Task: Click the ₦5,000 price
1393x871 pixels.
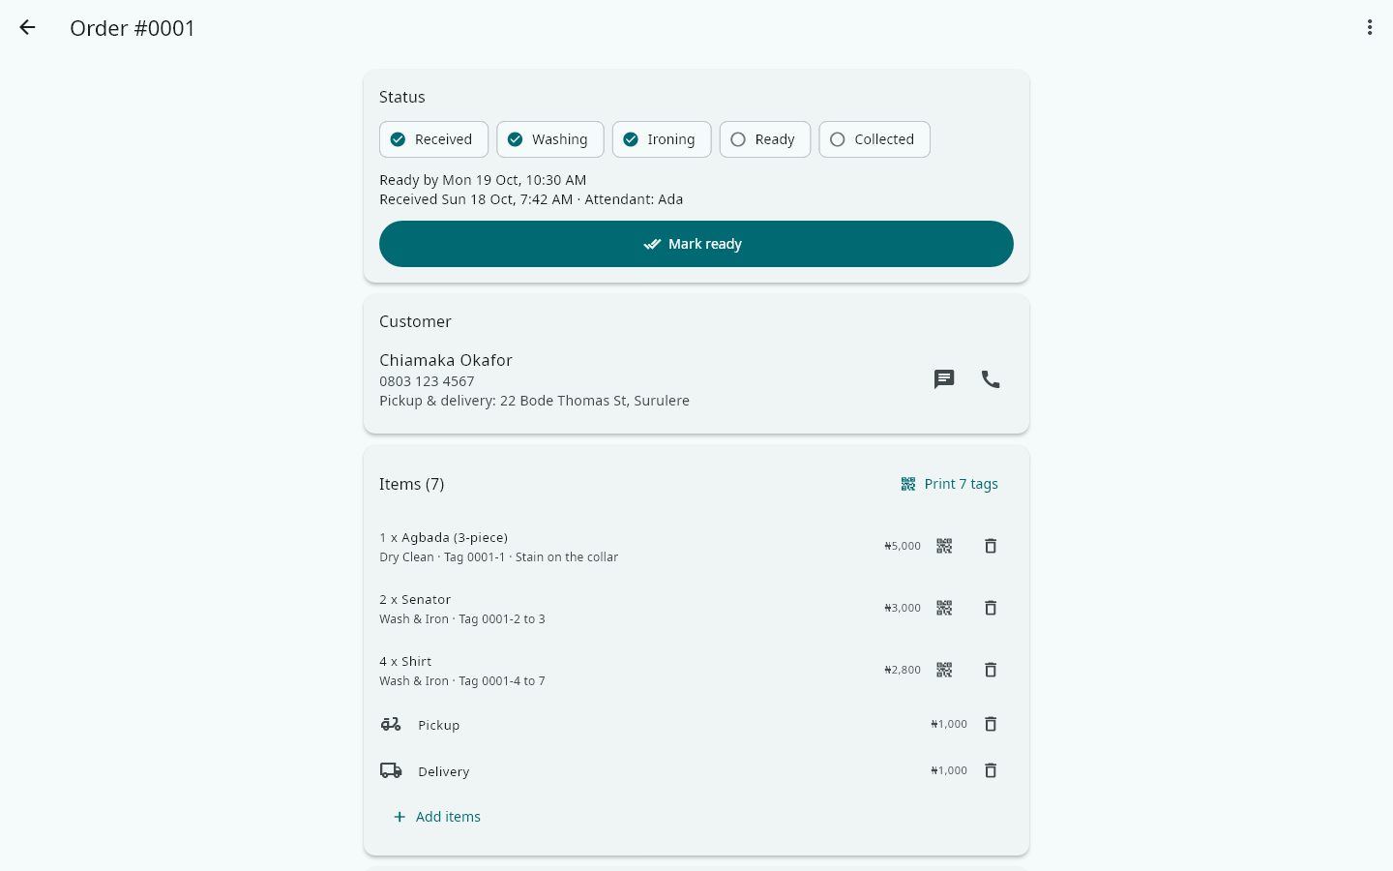Action: 903,546
